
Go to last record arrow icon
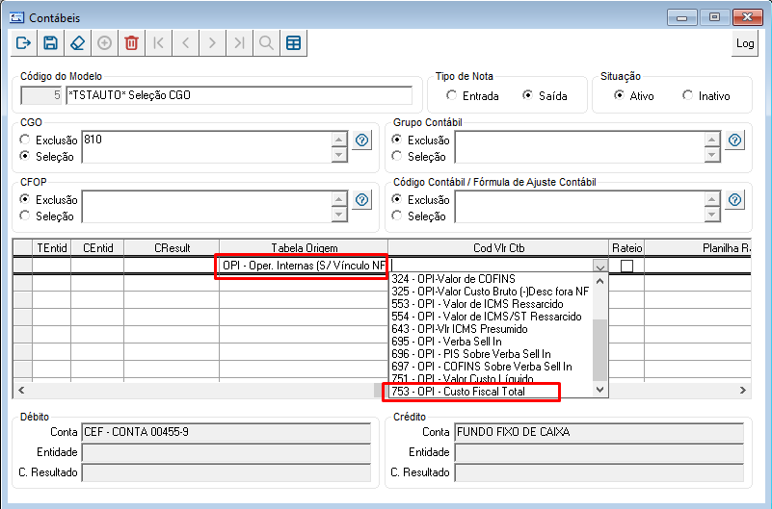coord(239,43)
